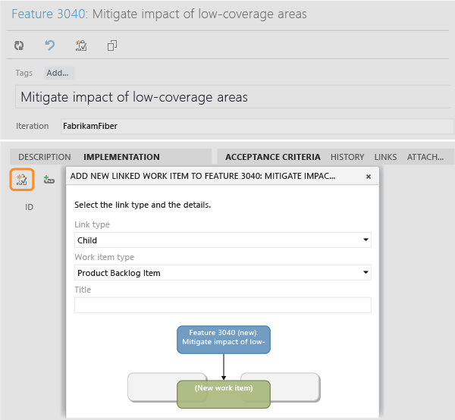Click the Link to existing item icon
This screenshot has width=455, height=420.
click(x=49, y=180)
